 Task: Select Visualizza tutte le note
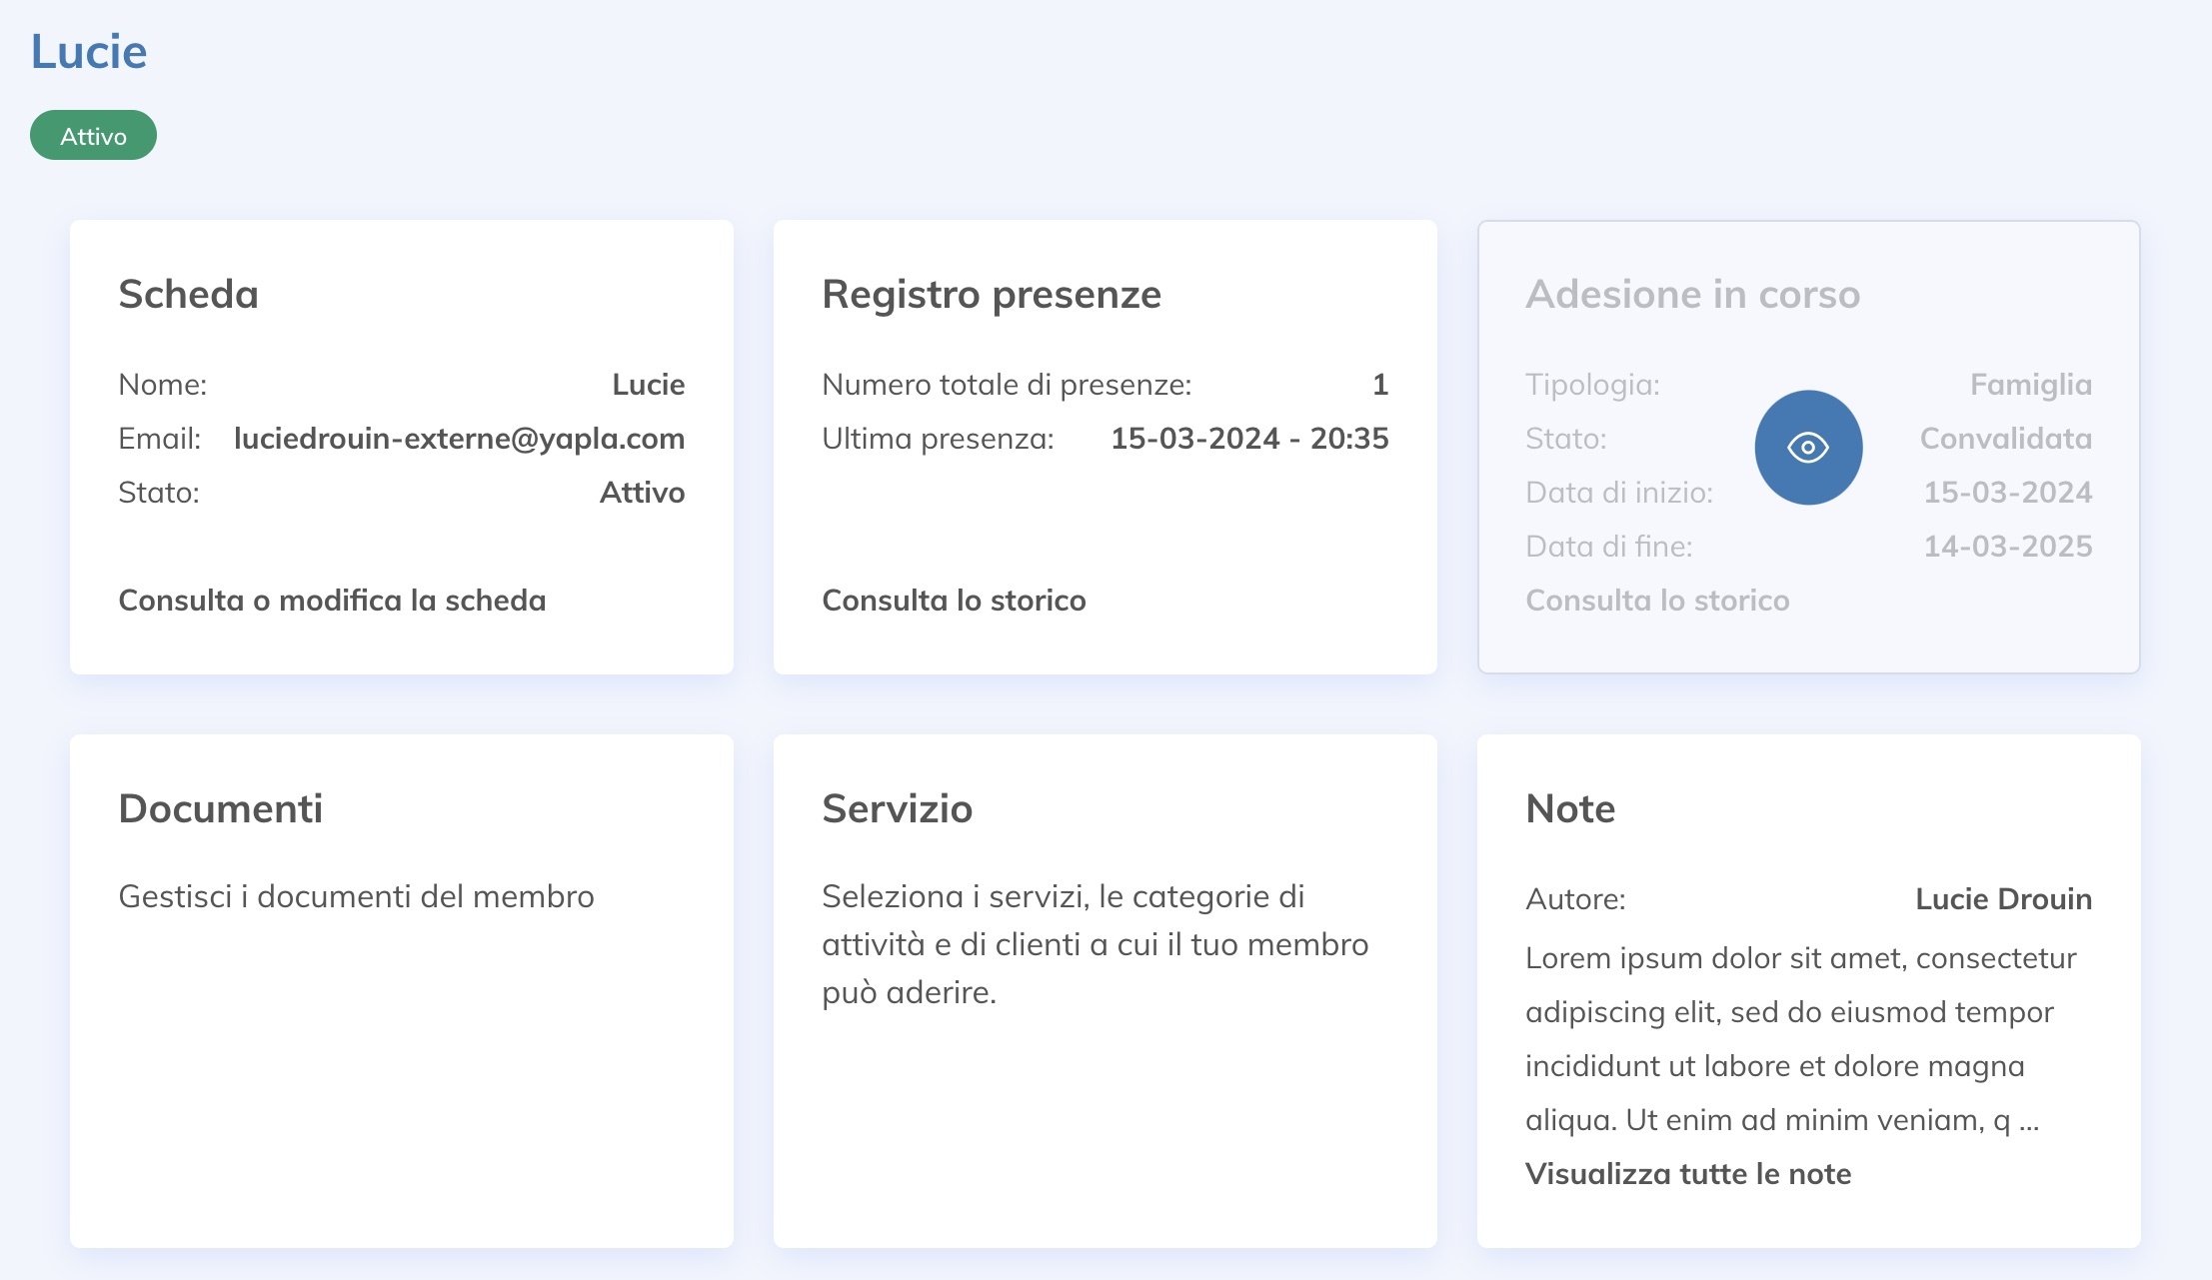[x=1687, y=1174]
